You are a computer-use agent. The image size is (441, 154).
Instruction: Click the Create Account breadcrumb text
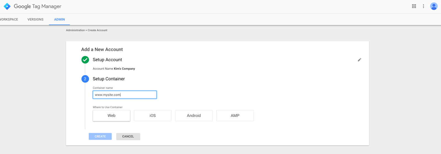point(98,30)
